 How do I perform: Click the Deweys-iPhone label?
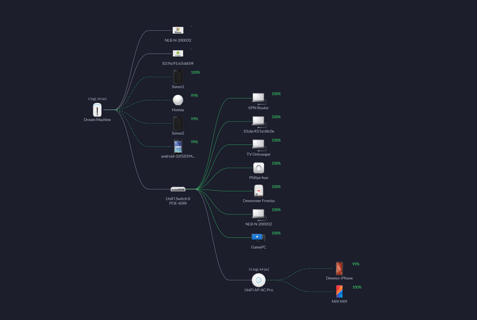pyautogui.click(x=339, y=278)
